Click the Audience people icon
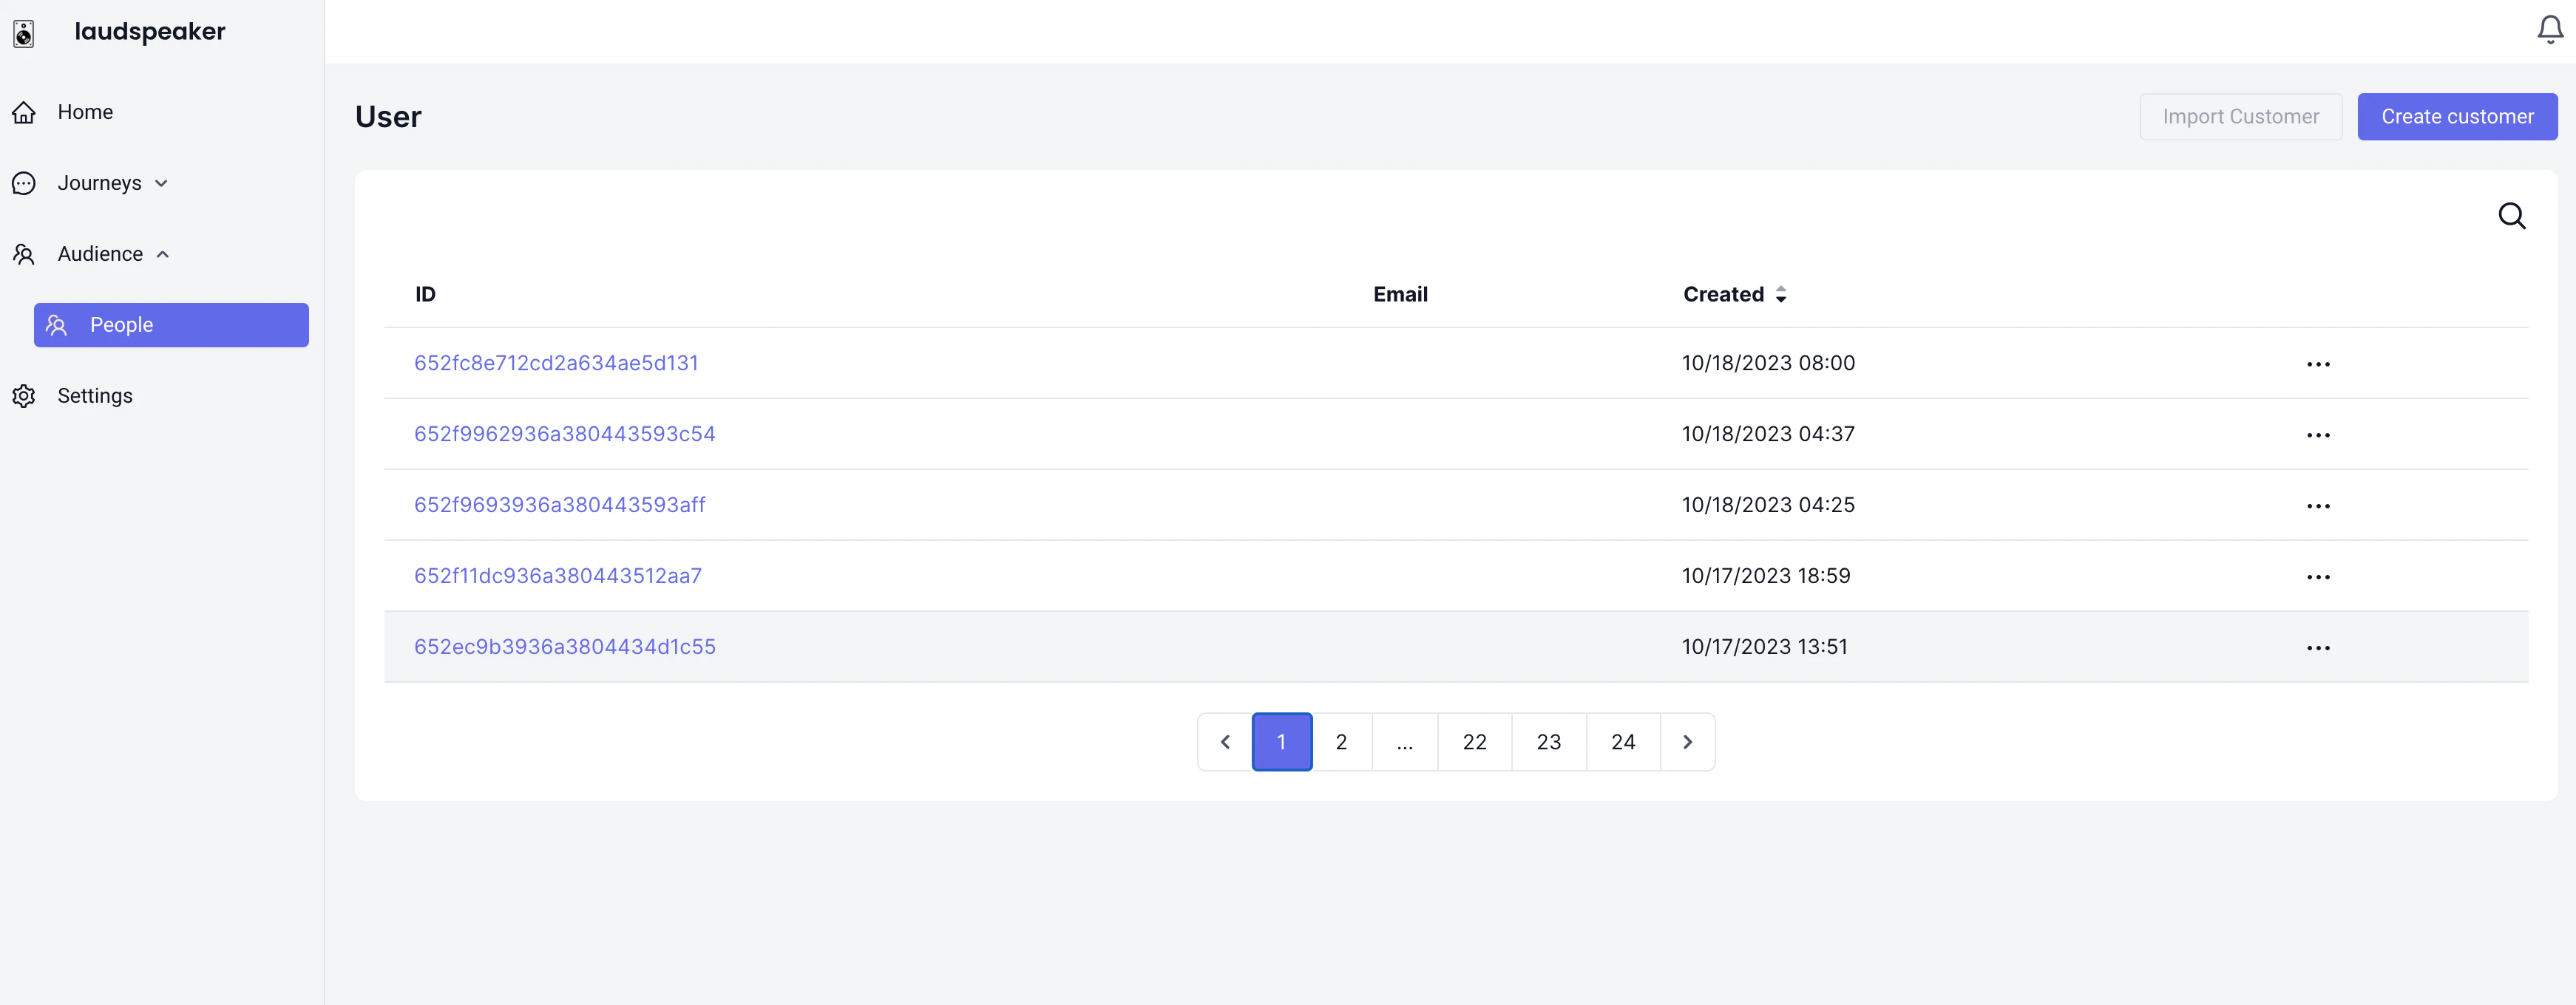The height and width of the screenshot is (1005, 2576). click(23, 253)
